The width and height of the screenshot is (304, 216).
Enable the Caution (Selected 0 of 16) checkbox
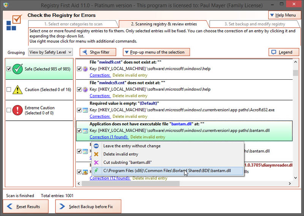(9, 90)
